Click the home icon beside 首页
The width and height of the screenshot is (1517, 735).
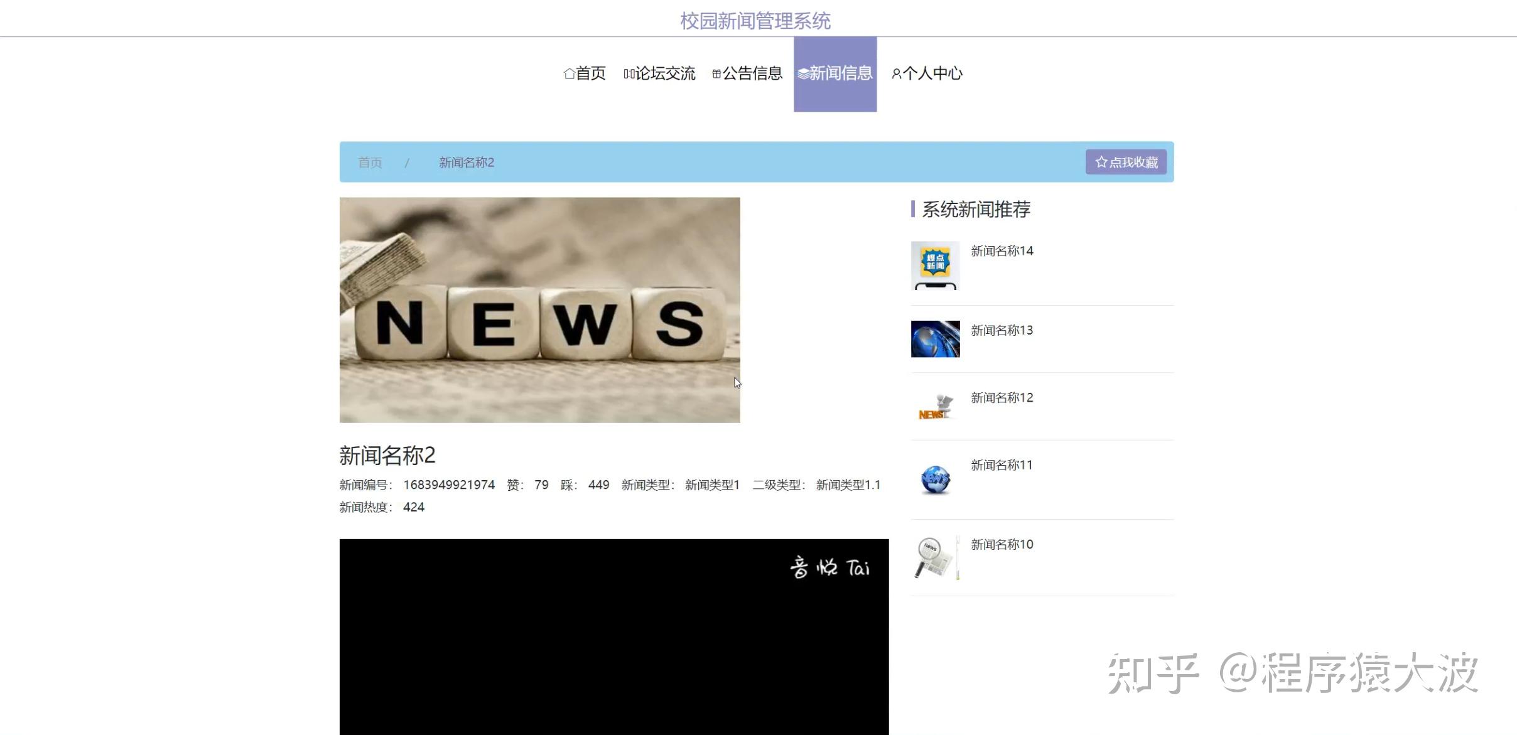click(x=569, y=74)
